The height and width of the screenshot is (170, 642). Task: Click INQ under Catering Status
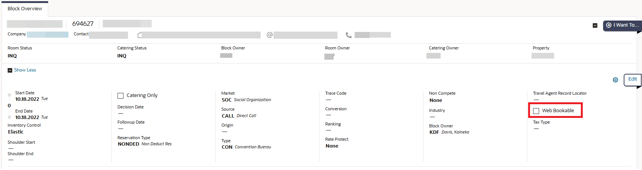tap(122, 56)
